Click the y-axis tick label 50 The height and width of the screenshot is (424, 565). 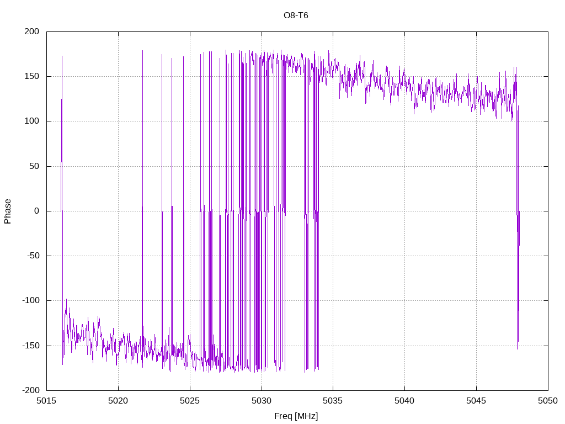point(34,166)
